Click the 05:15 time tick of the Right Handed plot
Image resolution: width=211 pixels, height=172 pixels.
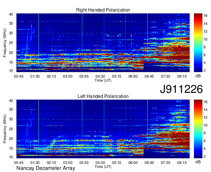[x=117, y=76]
